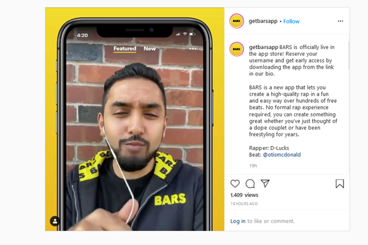Open getbarsapp profile picture in header
Image resolution: width=368 pixels, height=245 pixels.
(x=237, y=21)
